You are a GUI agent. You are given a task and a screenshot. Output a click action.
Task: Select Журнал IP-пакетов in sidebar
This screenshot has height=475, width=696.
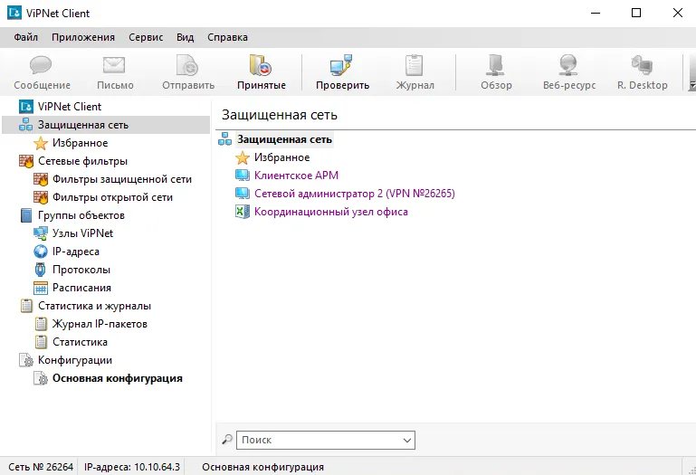click(100, 324)
